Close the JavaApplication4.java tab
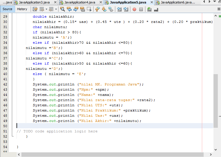Image resolution: width=221 pixels, height=157 pixels. (x=101, y=2)
